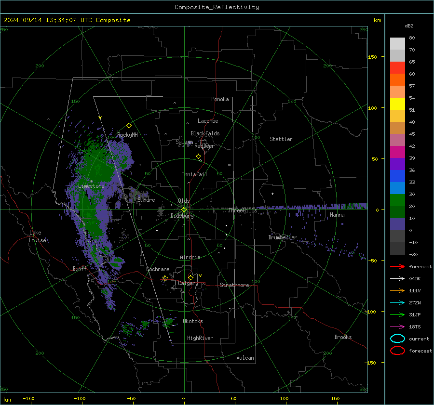Click the Calgary city label
The height and width of the screenshot is (405, 434).
(188, 283)
